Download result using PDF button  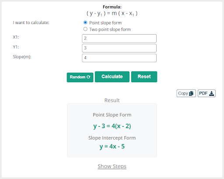click(x=206, y=93)
